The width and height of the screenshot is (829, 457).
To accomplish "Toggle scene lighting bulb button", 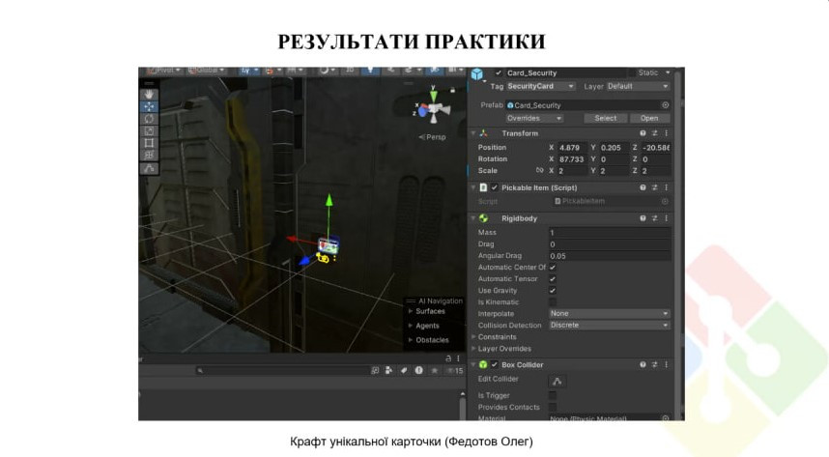I will click(370, 71).
